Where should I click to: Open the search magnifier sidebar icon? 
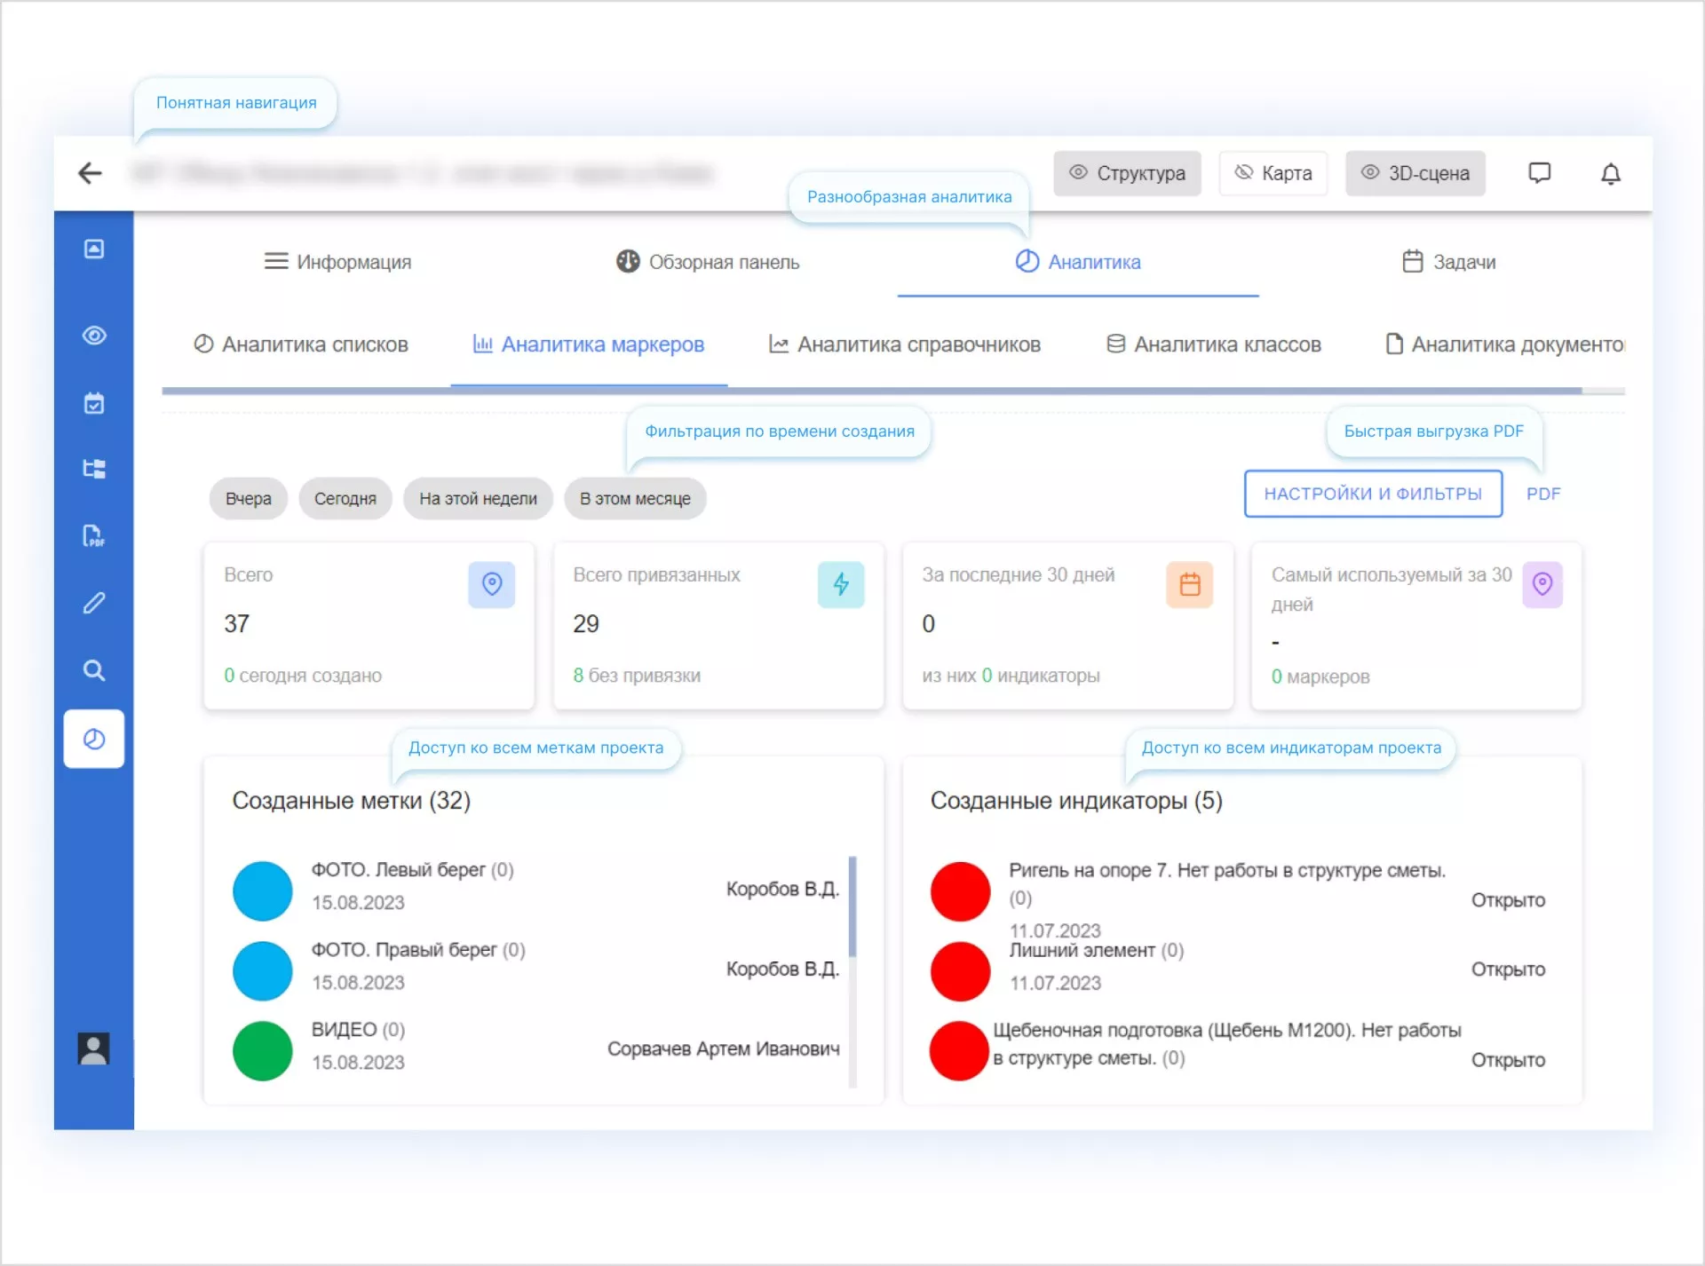click(x=94, y=670)
